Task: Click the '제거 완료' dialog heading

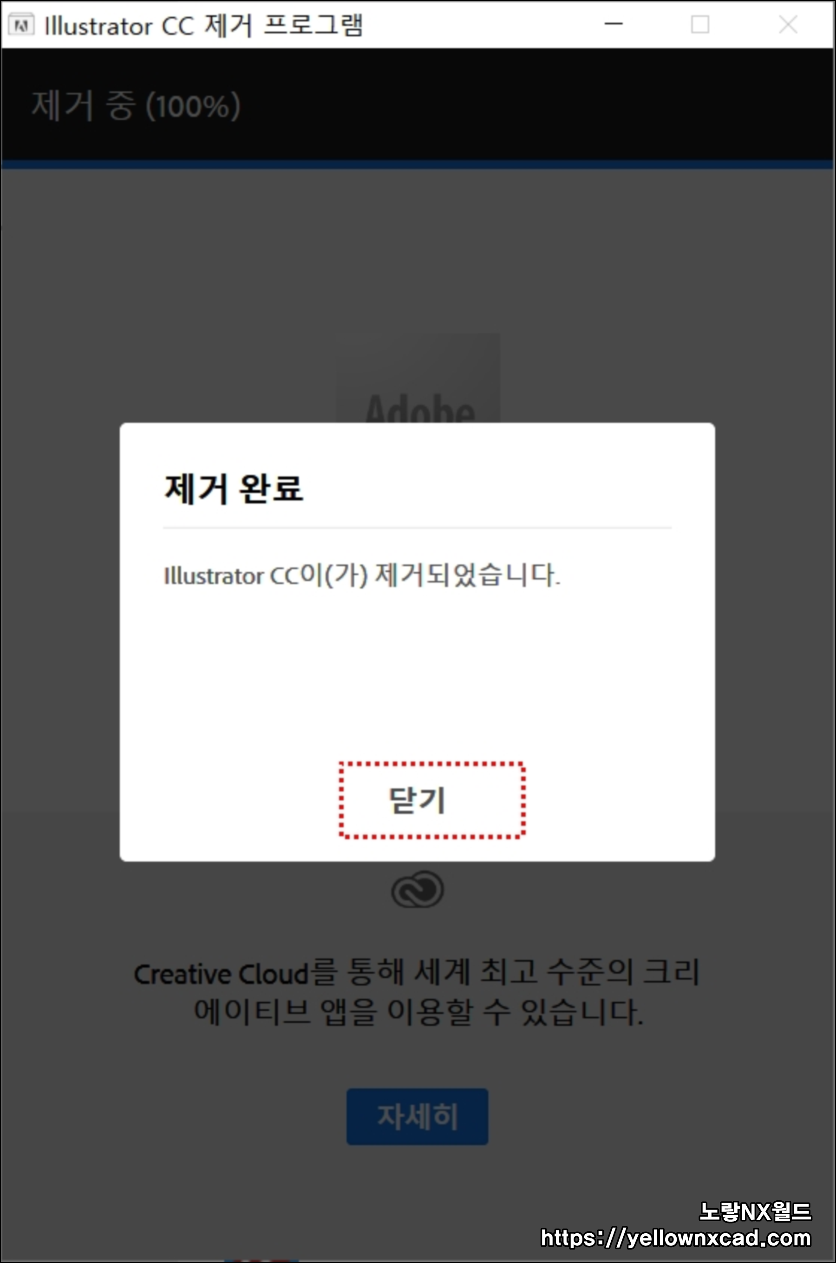Action: click(234, 488)
